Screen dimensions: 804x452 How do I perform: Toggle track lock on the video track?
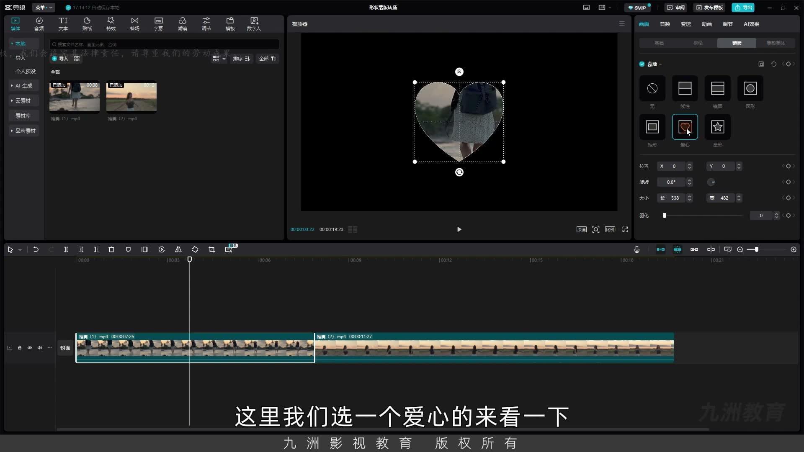tap(20, 348)
